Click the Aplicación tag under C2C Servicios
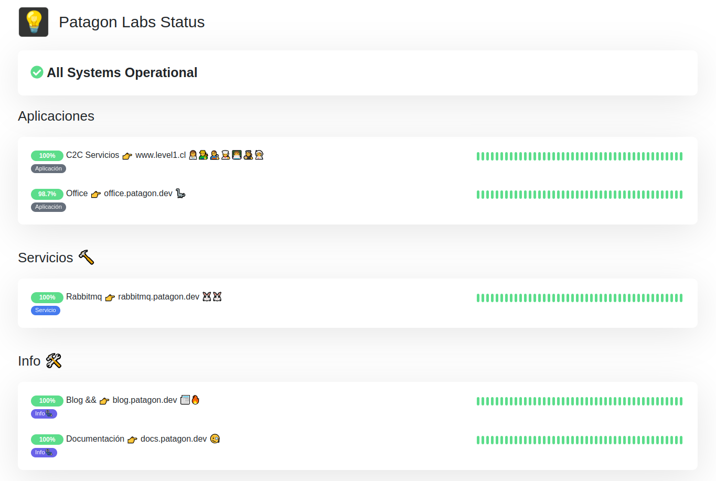The width and height of the screenshot is (716, 481). click(x=48, y=169)
